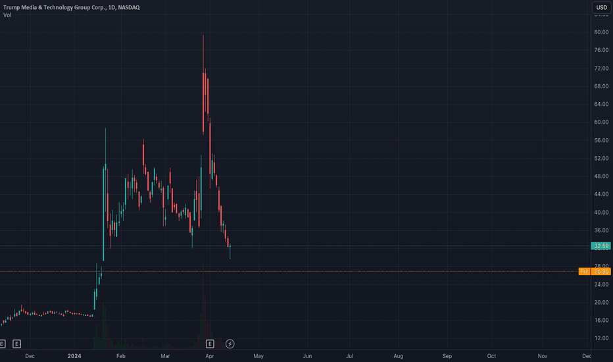Click the orange Pre 26.36 price label
Viewport: 613px width, 362px height.
pos(595,272)
